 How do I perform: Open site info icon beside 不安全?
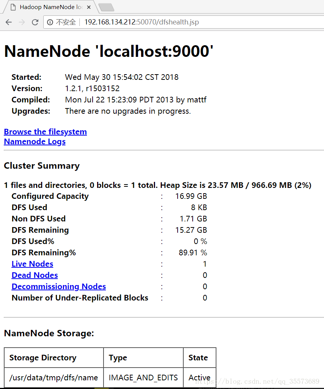[50, 22]
